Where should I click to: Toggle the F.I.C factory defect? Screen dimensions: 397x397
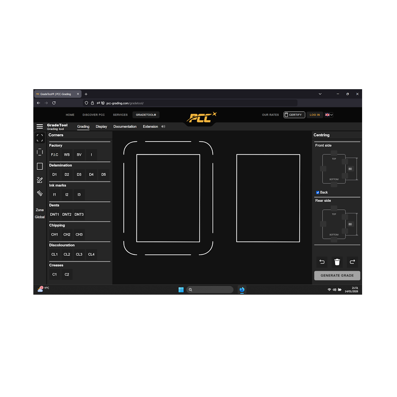tap(54, 155)
